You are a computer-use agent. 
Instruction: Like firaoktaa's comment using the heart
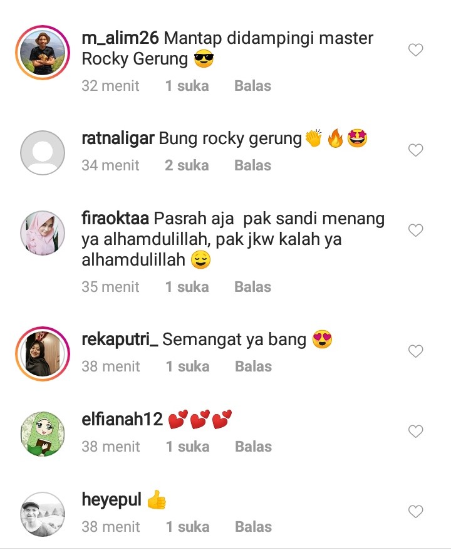point(415,230)
